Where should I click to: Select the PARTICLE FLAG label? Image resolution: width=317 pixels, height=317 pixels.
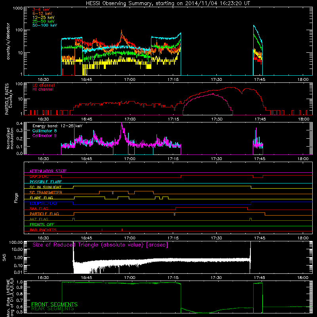pyautogui.click(x=44, y=214)
